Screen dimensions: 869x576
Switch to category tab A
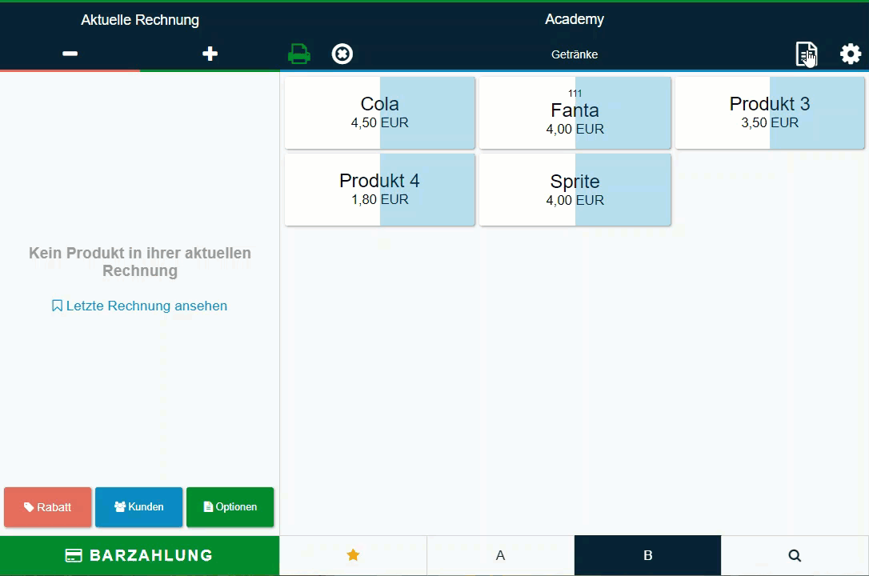(500, 555)
